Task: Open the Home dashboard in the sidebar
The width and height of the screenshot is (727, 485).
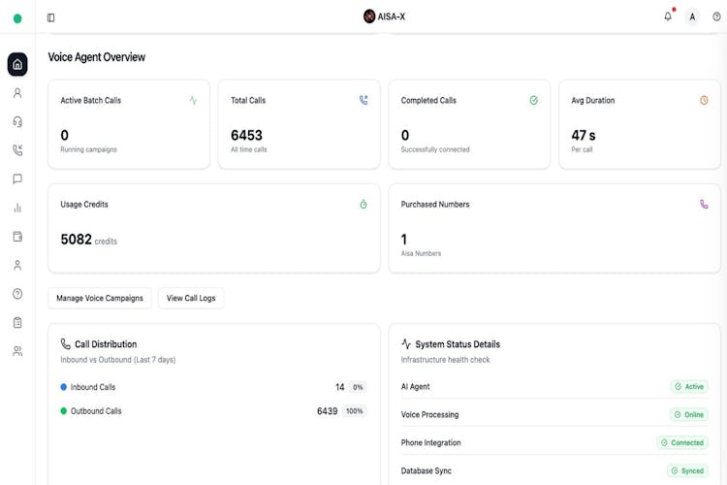Action: (x=17, y=64)
